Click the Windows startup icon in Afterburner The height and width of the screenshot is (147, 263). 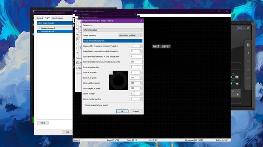coord(239,28)
